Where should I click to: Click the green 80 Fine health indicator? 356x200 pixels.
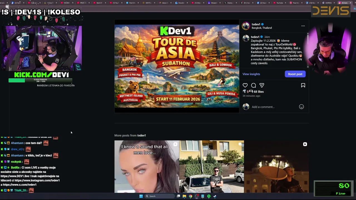point(334,189)
